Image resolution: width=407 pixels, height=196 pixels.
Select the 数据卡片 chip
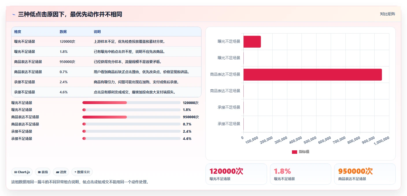click(x=82, y=172)
